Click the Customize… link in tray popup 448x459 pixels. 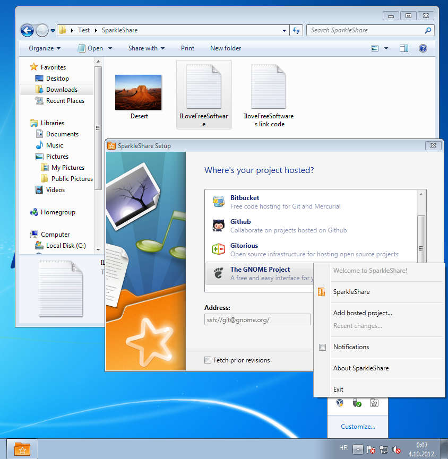click(x=358, y=426)
